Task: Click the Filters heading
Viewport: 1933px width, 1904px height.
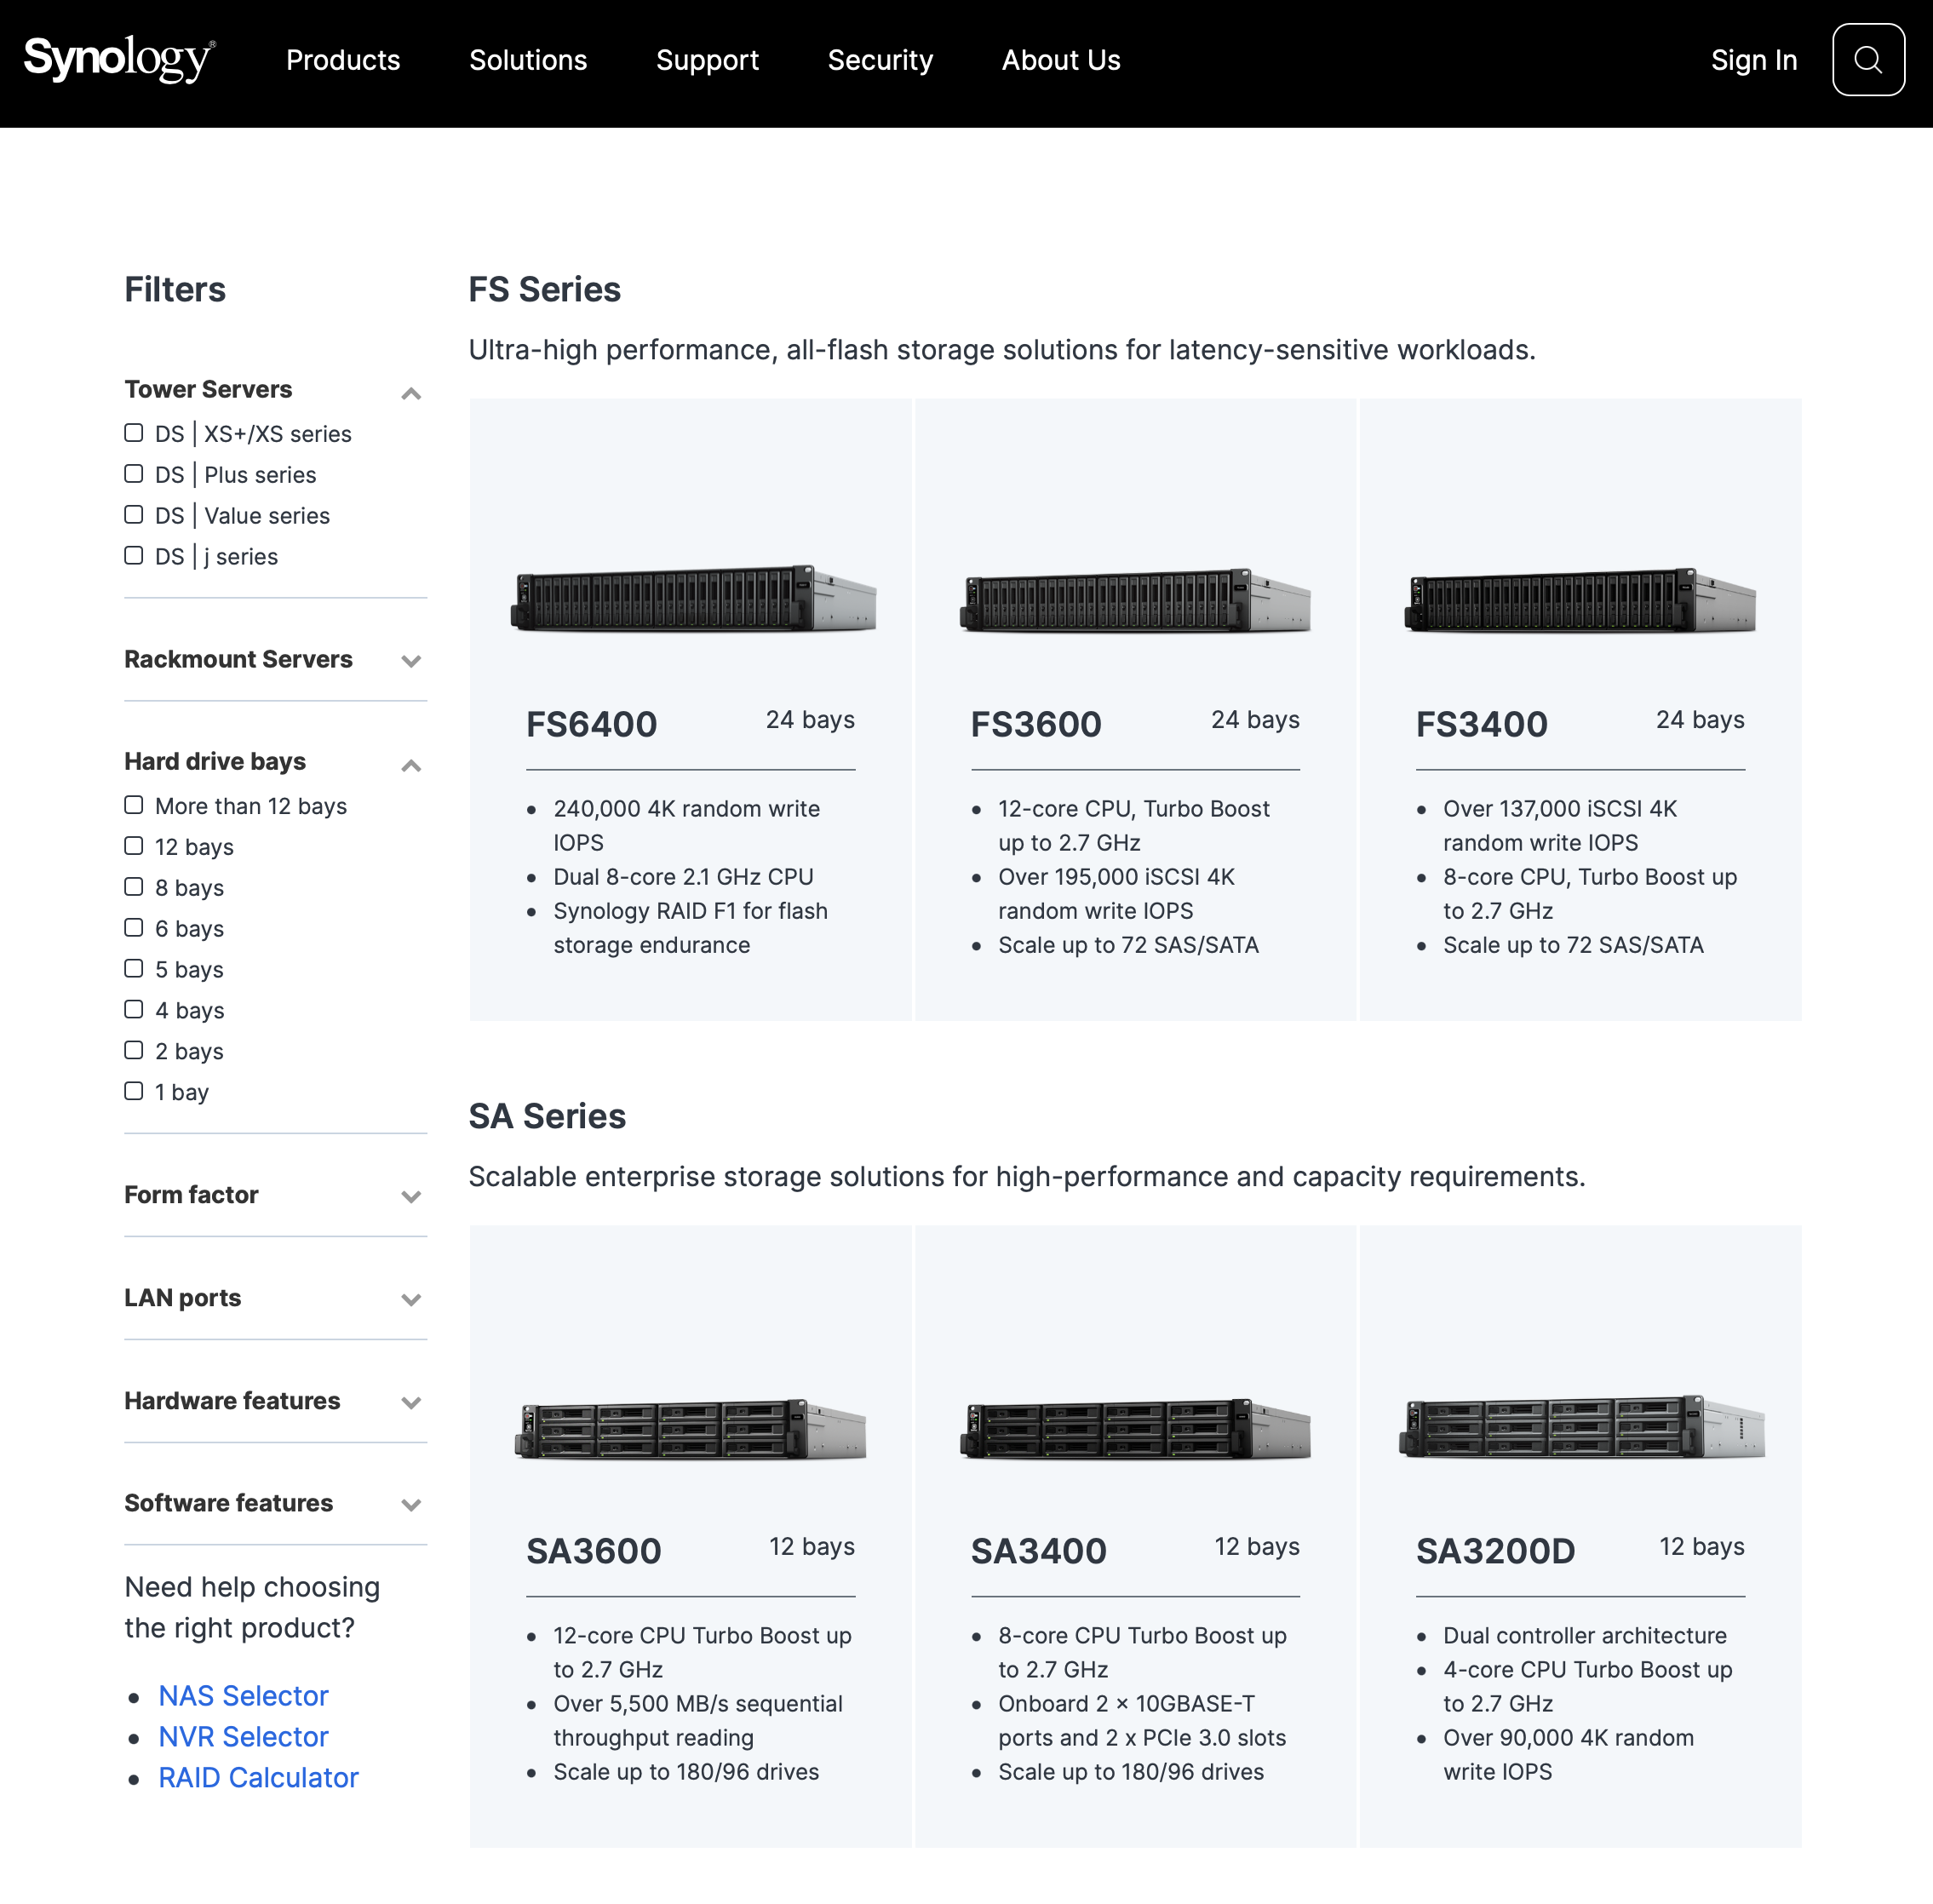Action: (175, 289)
